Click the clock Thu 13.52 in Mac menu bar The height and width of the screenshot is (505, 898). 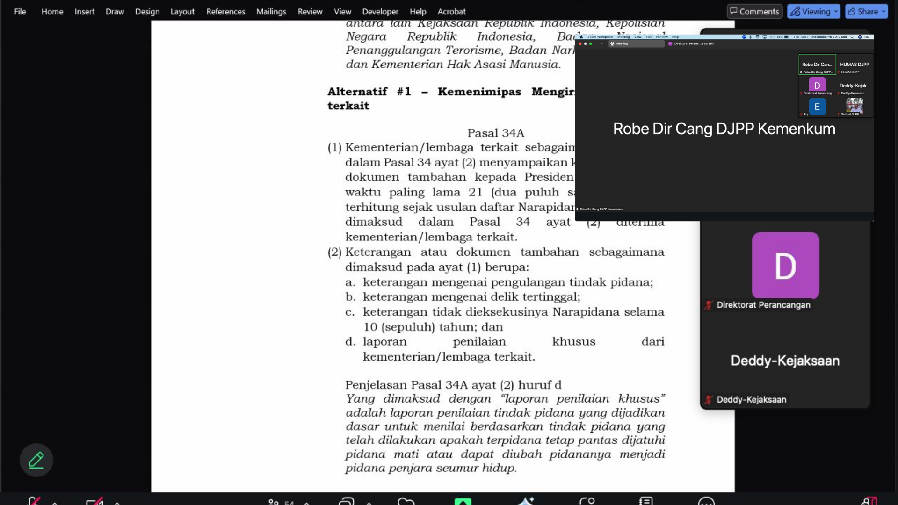pos(801,37)
